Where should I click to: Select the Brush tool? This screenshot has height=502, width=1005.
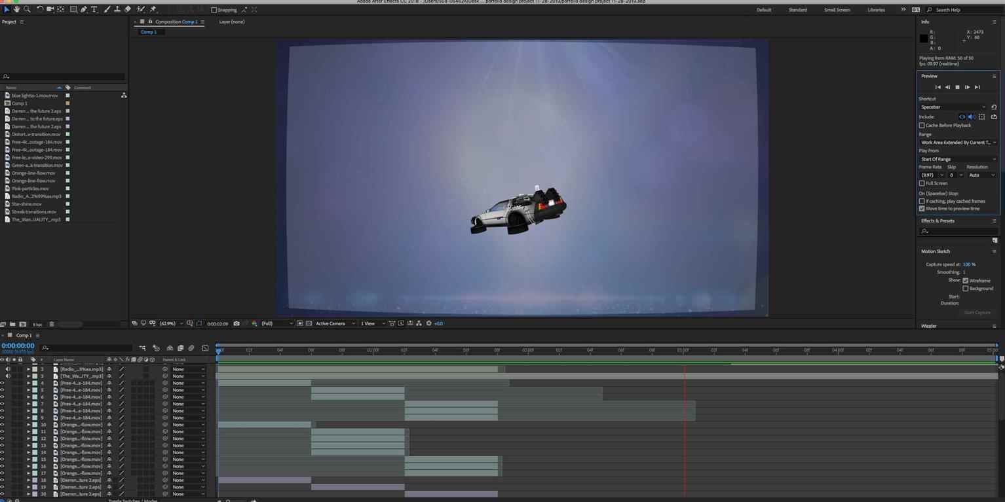click(107, 10)
